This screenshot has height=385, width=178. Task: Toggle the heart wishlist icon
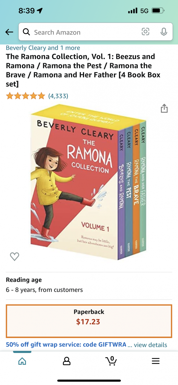[x=14, y=256]
